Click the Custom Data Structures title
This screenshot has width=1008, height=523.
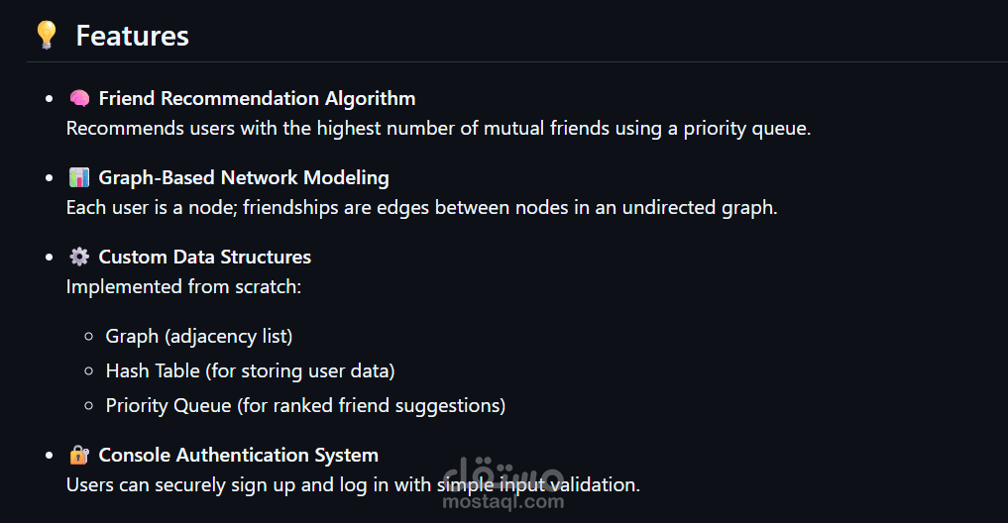pyautogui.click(x=204, y=258)
